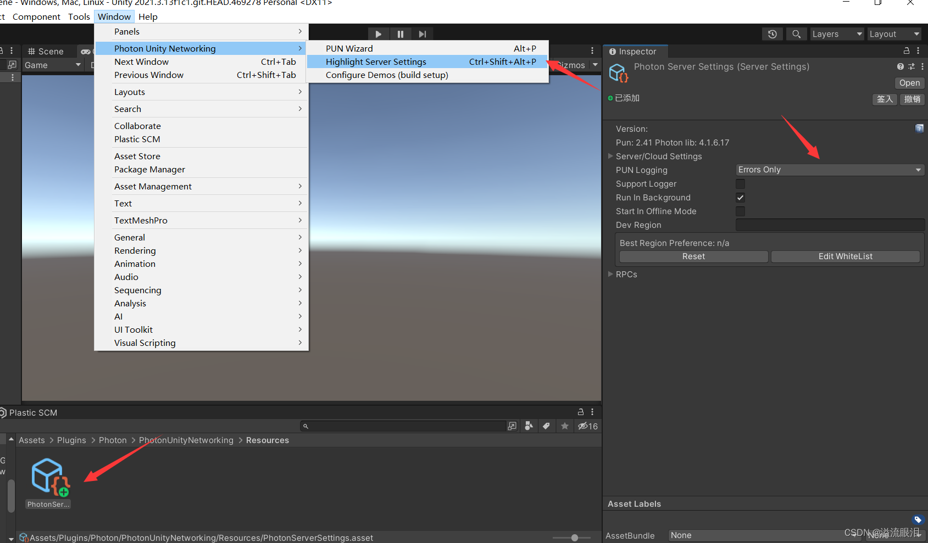Viewport: 928px width, 543px height.
Task: Click Assets in the breadcrumb path
Action: coord(32,440)
